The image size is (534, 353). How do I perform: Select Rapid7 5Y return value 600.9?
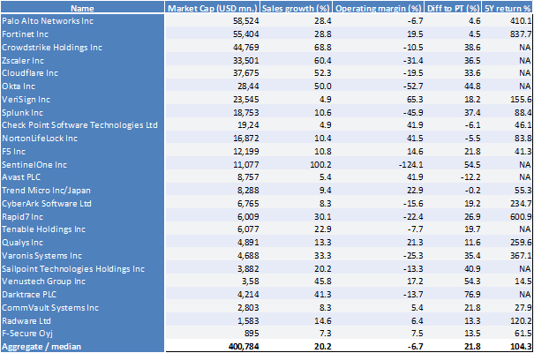[x=521, y=217]
